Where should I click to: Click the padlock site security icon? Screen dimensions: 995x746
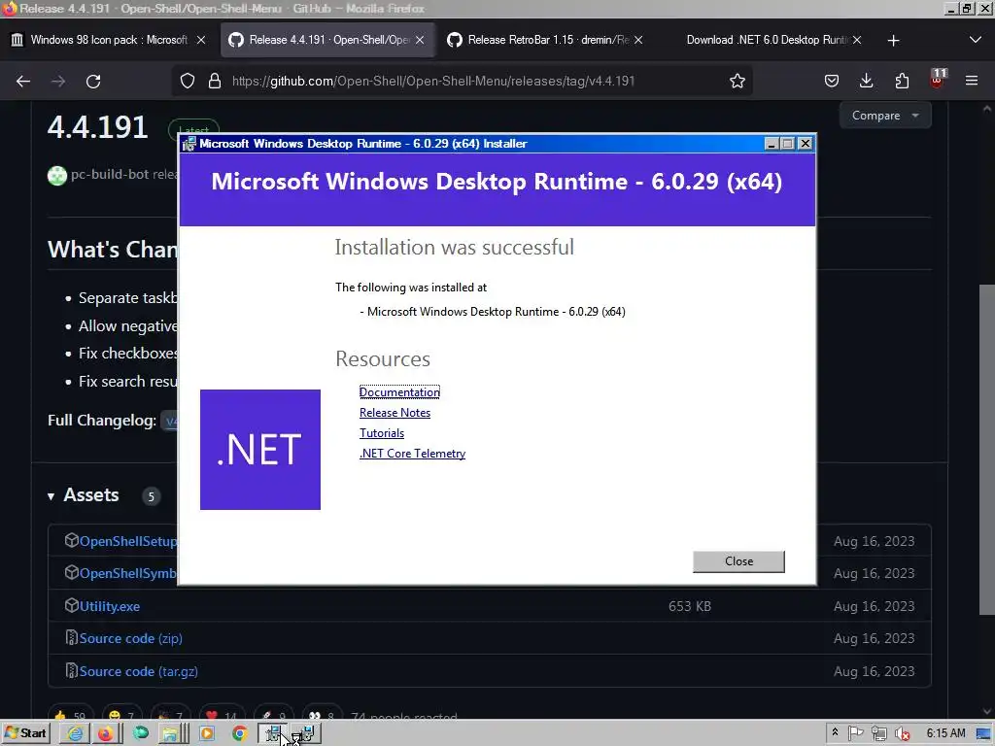point(215,82)
